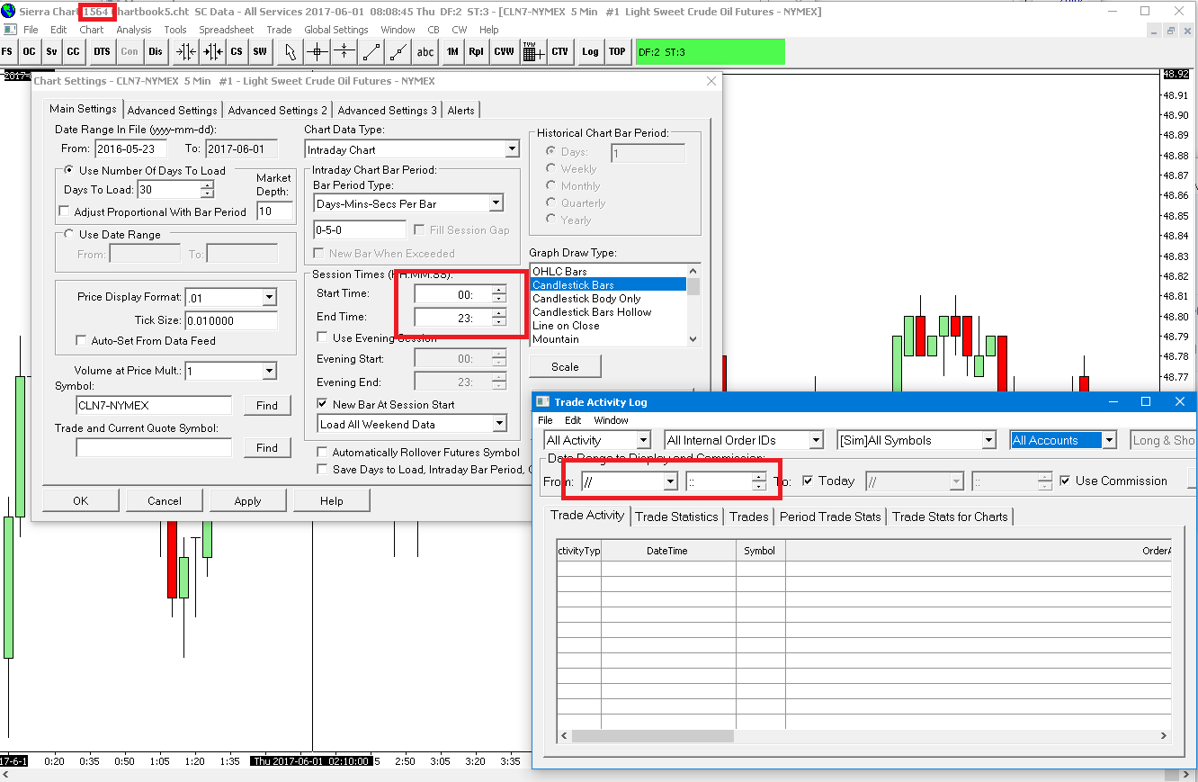
Task: Click the expand bar spacing icon
Action: pos(213,51)
